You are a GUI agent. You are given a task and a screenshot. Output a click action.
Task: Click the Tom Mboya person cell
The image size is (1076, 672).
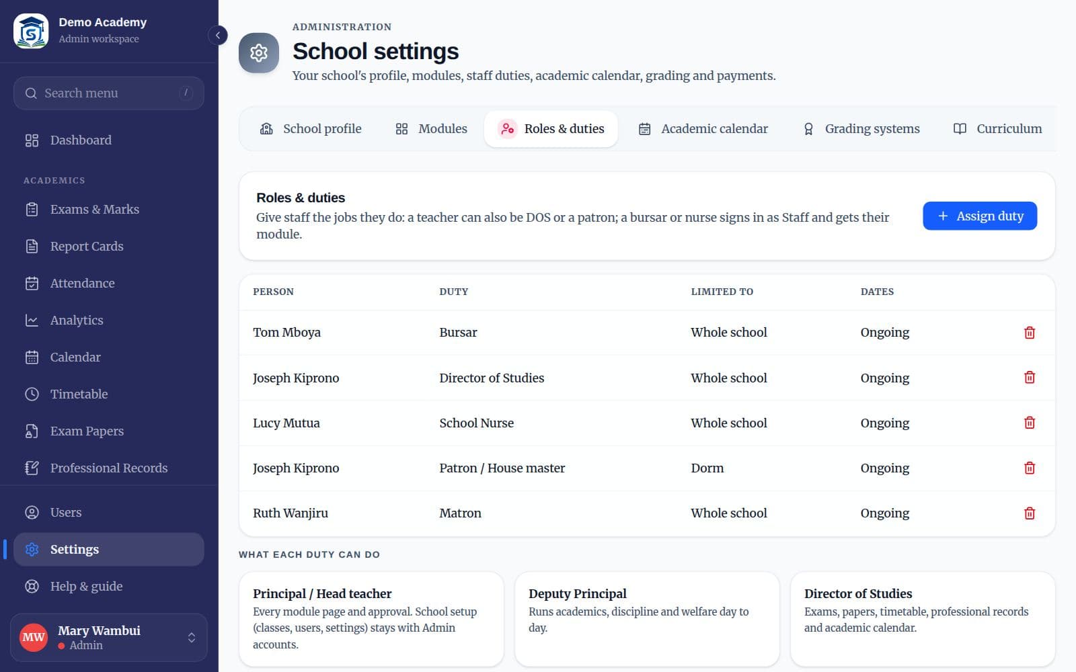[x=287, y=333]
